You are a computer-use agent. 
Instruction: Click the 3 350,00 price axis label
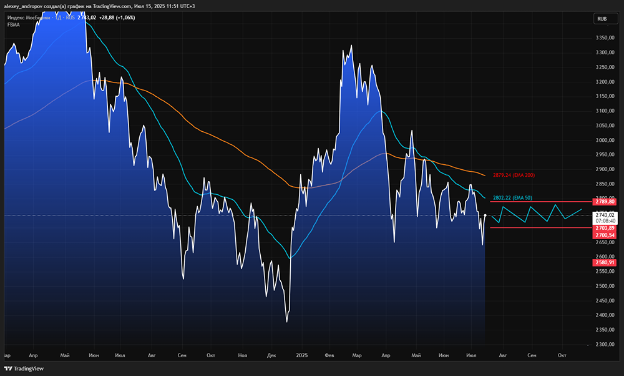tap(605, 38)
